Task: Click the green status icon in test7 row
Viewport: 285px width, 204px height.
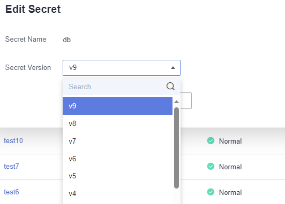Action: click(x=211, y=166)
